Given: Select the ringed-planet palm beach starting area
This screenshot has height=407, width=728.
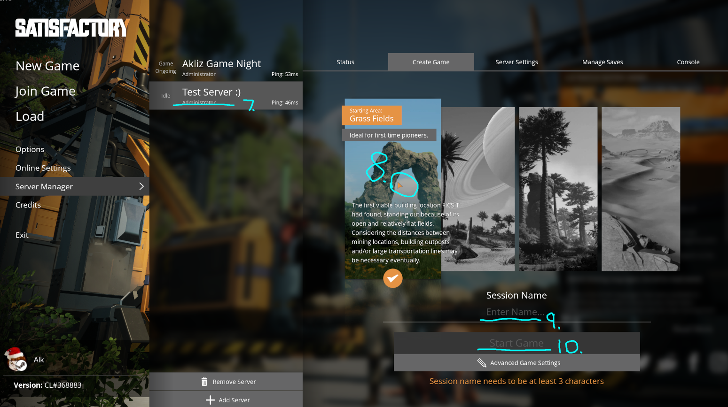Looking at the screenshot, I should [478, 189].
